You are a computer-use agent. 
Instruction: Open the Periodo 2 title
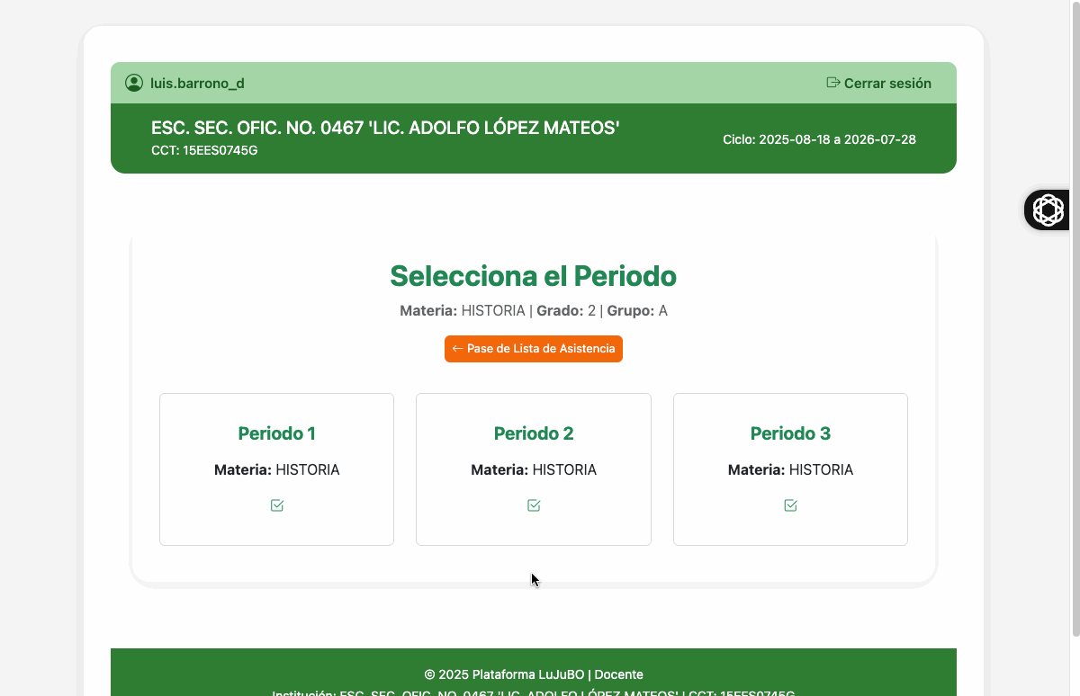(534, 433)
